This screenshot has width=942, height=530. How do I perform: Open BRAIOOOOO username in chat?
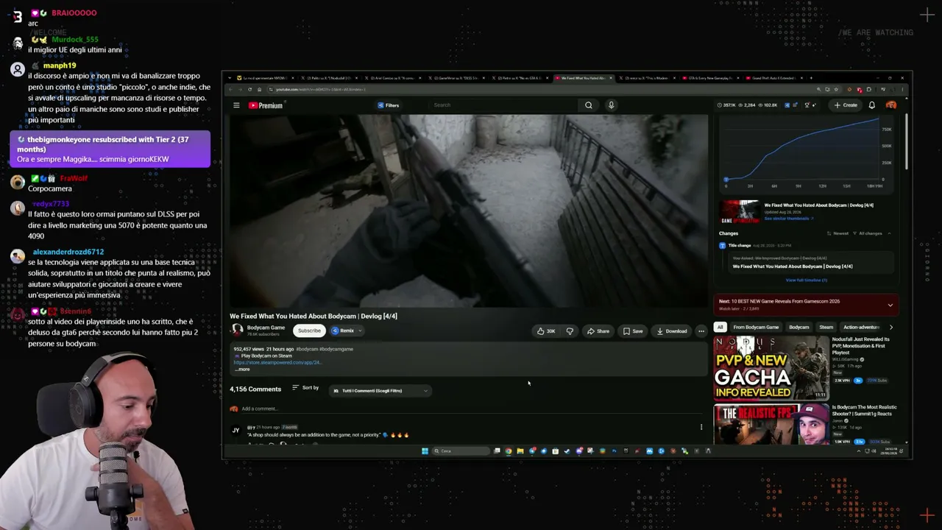74,13
